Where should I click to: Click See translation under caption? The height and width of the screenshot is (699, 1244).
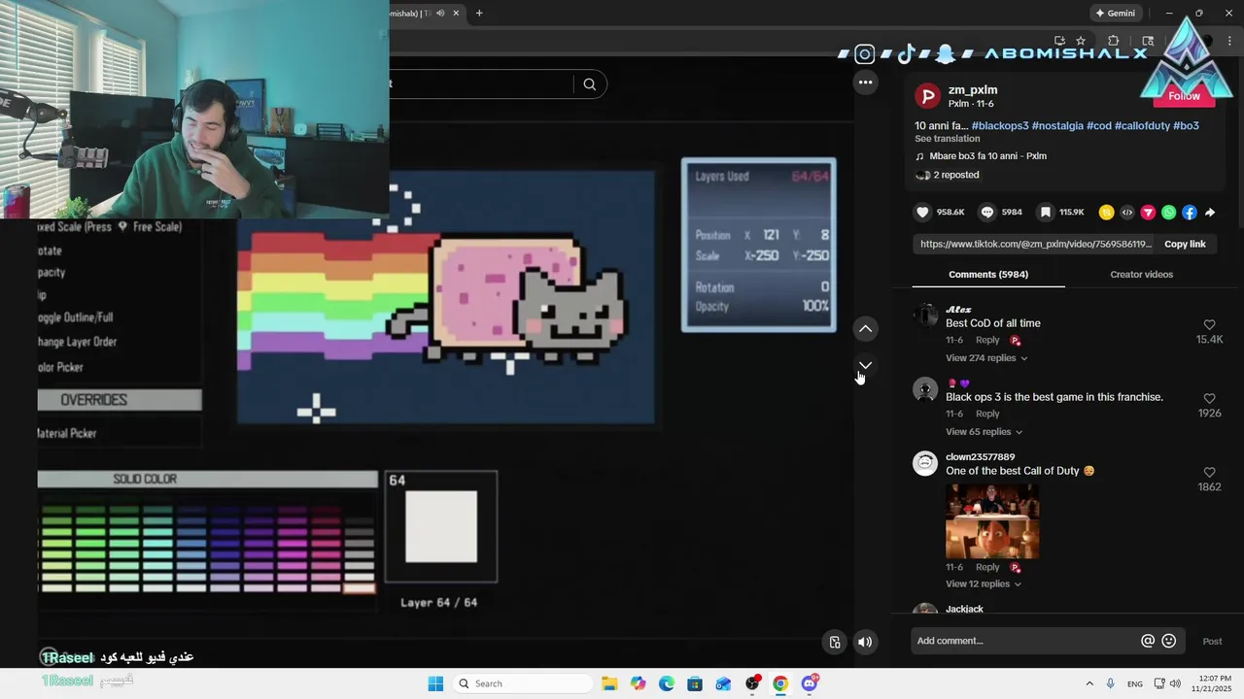click(947, 139)
